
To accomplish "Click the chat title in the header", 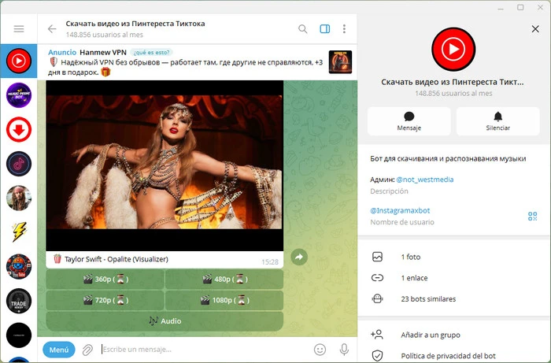I will coord(135,24).
